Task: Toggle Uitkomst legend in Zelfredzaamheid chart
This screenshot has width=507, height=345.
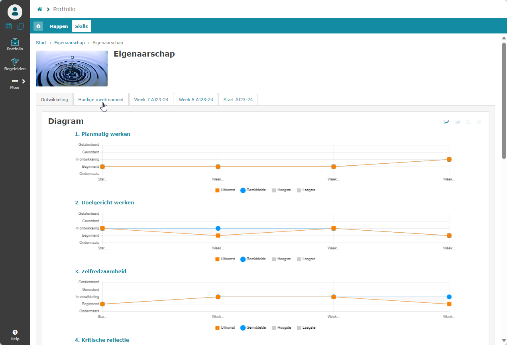Action: 225,327
